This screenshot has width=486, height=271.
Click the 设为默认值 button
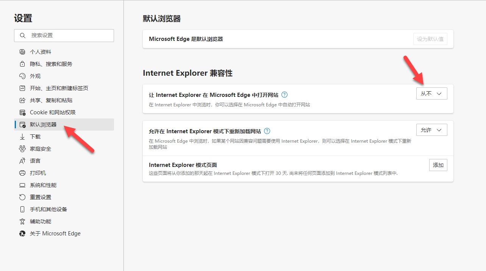430,39
